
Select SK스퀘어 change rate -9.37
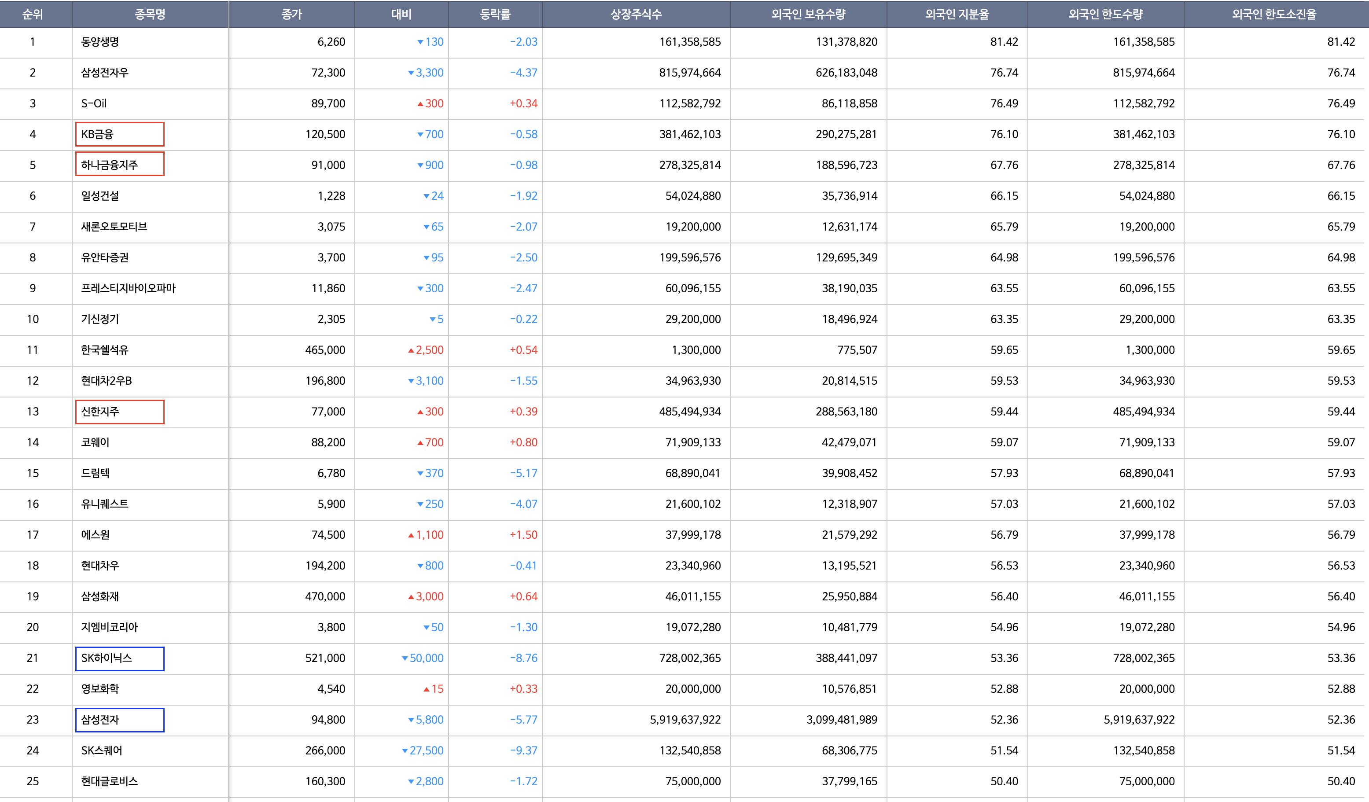coord(523,751)
